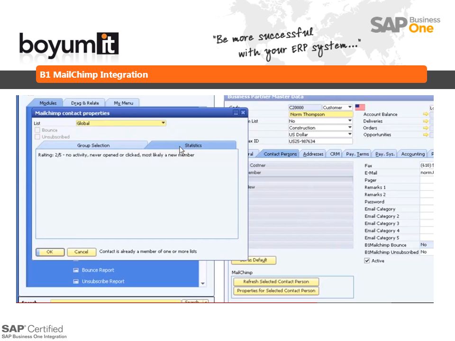Viewport: 455px width, 341px height.
Task: Click the Email Category label
Action: (x=380, y=209)
